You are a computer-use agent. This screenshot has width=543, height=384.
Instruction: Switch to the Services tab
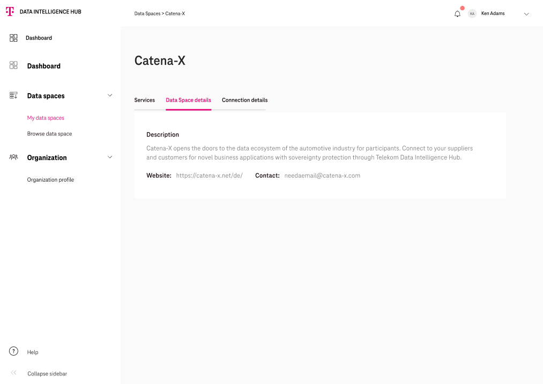144,100
